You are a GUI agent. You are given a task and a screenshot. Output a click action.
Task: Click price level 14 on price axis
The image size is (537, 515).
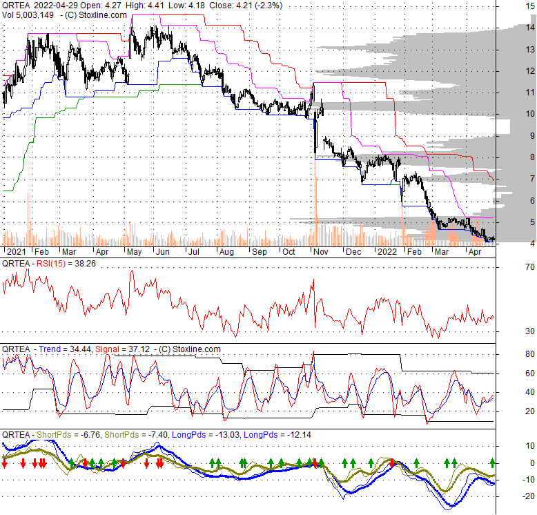pyautogui.click(x=530, y=28)
